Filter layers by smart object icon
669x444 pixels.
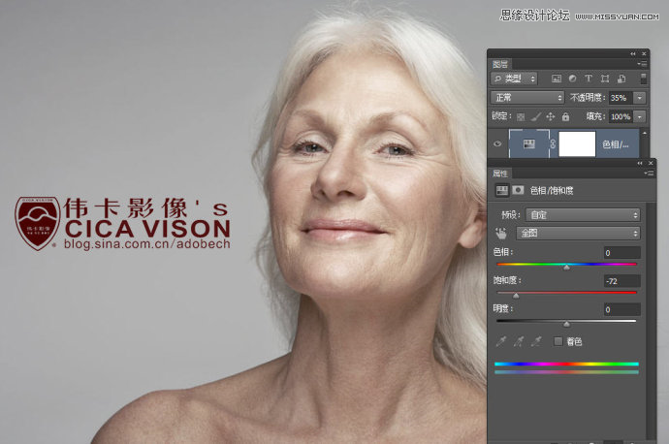[x=621, y=79]
